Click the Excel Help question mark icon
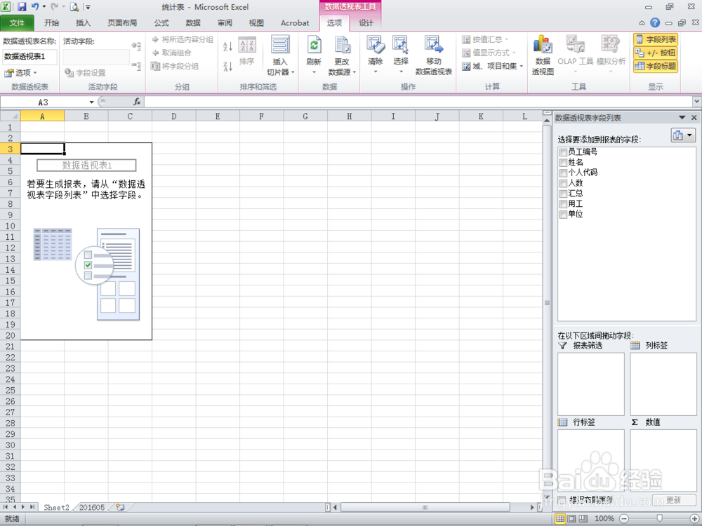The height and width of the screenshot is (526, 702). pyautogui.click(x=655, y=22)
